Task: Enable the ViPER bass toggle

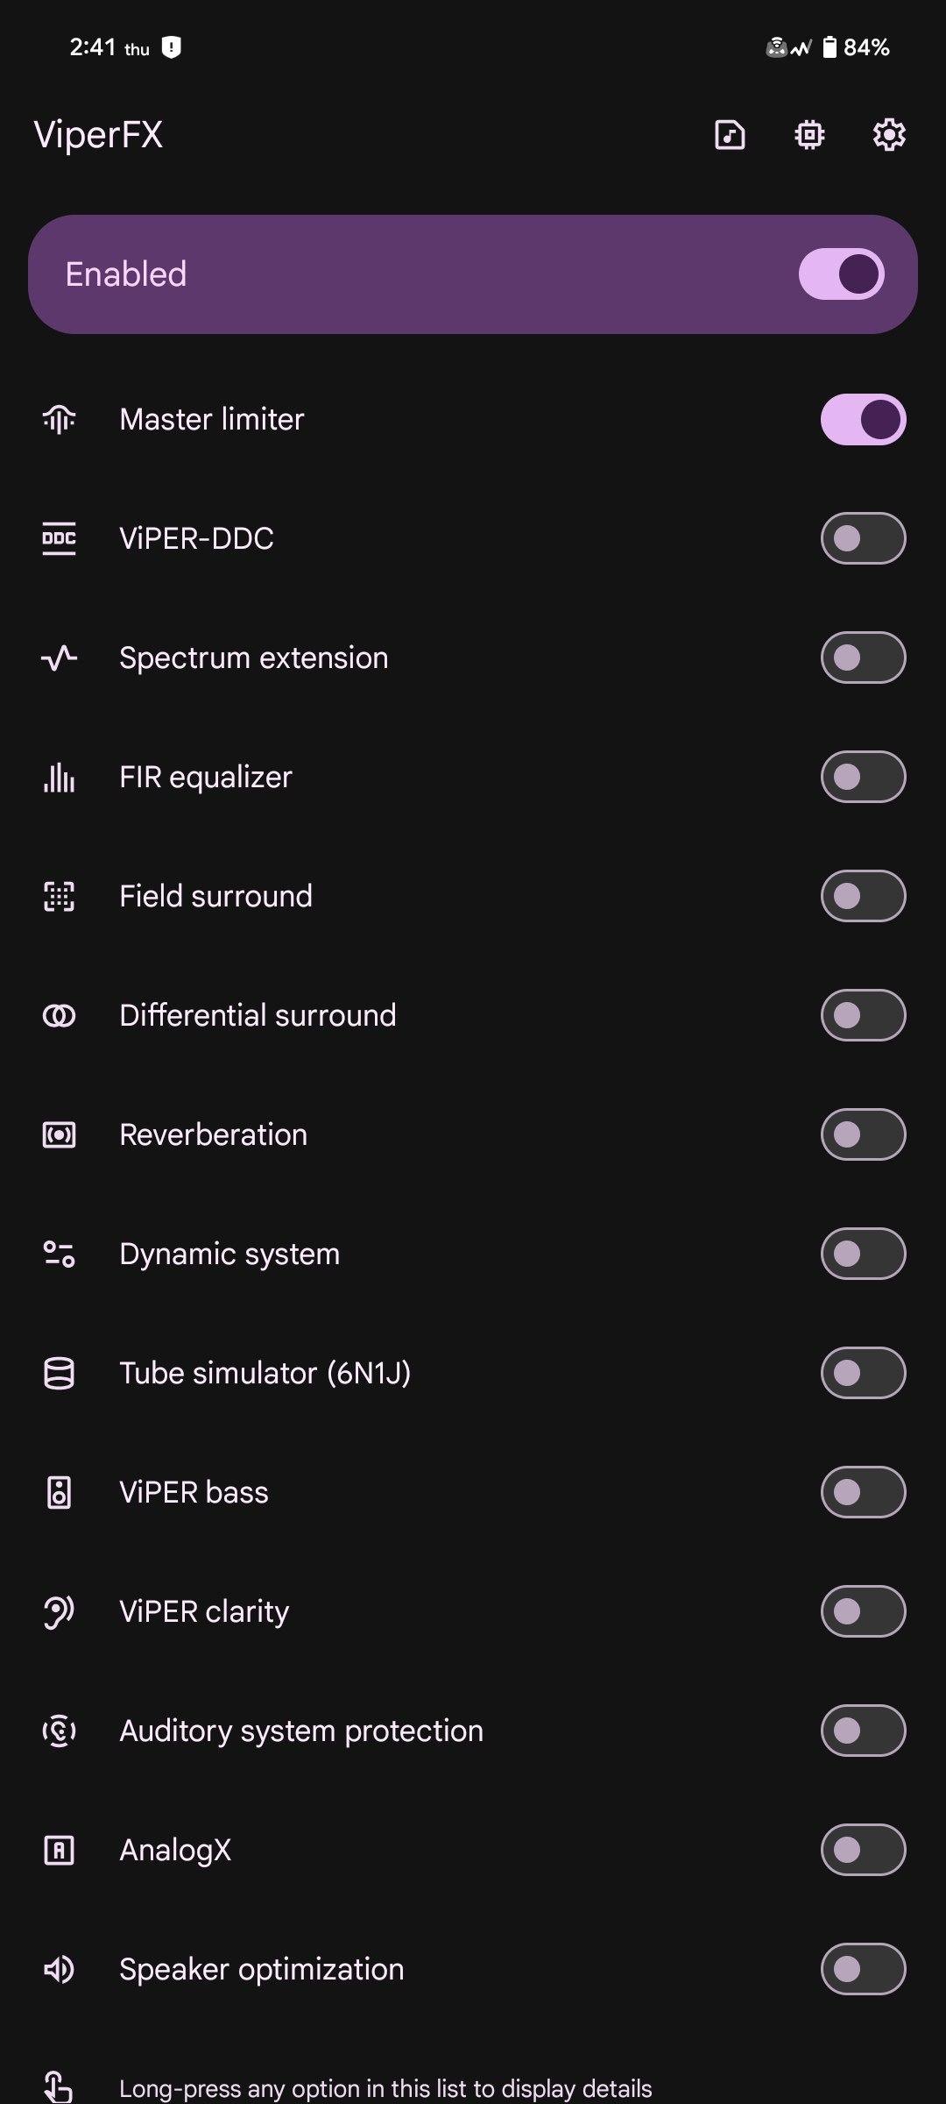Action: pos(863,1492)
